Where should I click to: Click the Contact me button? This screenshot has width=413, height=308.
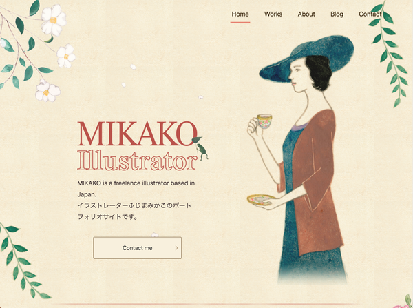[137, 248]
